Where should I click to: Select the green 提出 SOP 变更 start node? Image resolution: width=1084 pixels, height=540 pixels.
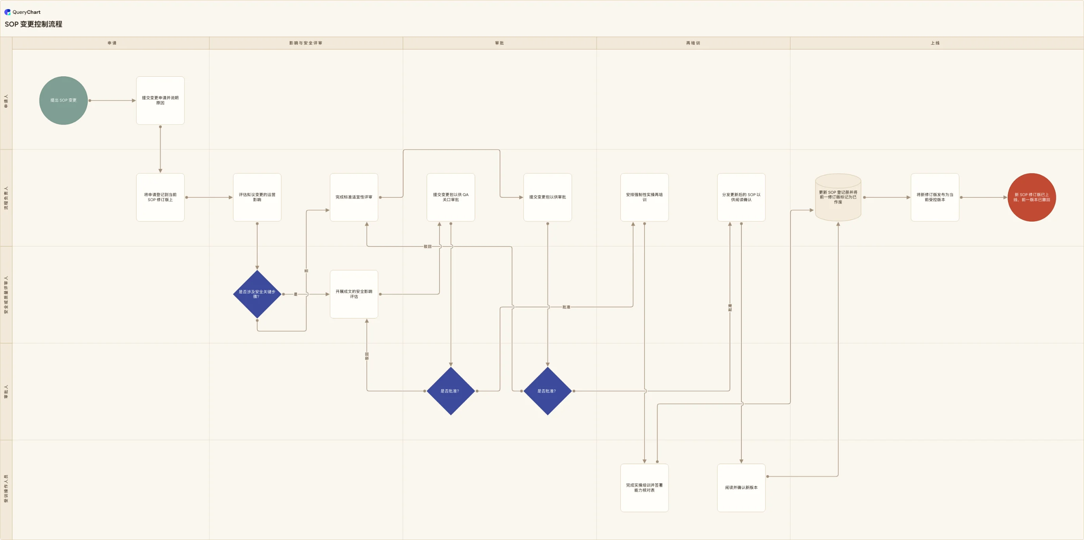tap(64, 100)
